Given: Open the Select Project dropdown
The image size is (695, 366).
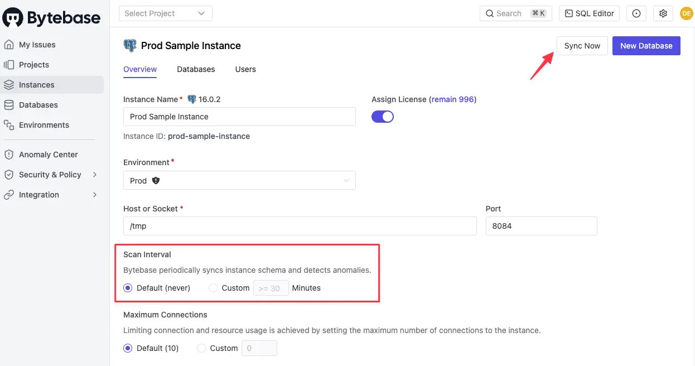Looking at the screenshot, I should (x=166, y=13).
